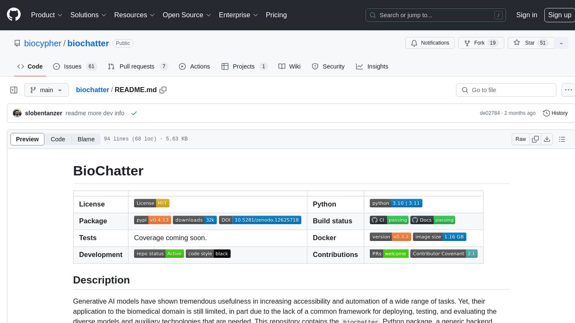Switch to the Pull requests tab
The height and width of the screenshot is (323, 575).
[138, 66]
